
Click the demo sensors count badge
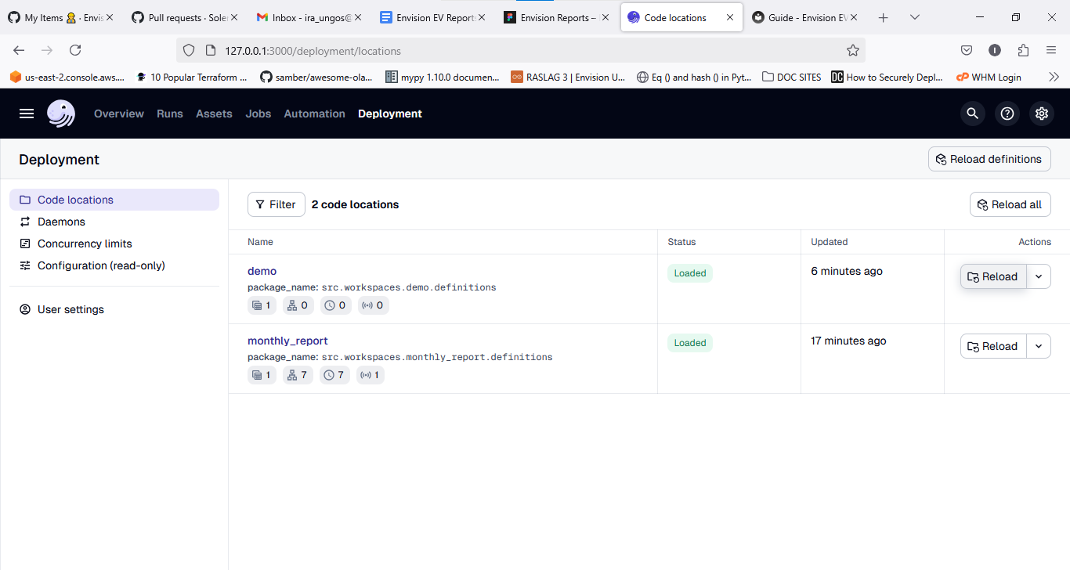(x=373, y=305)
